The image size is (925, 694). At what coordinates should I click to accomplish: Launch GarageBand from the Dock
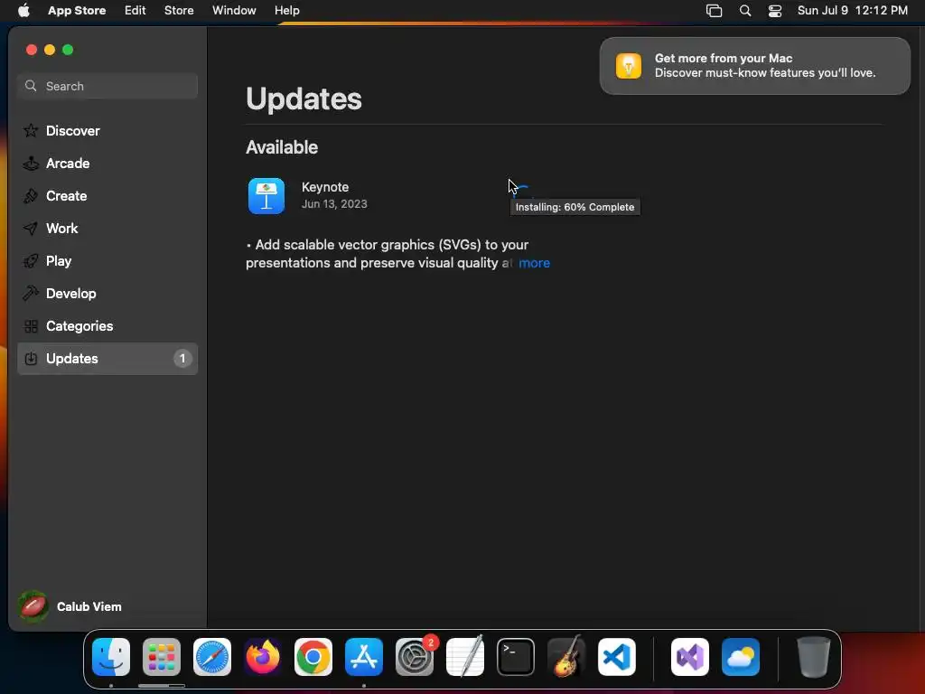[x=566, y=657]
